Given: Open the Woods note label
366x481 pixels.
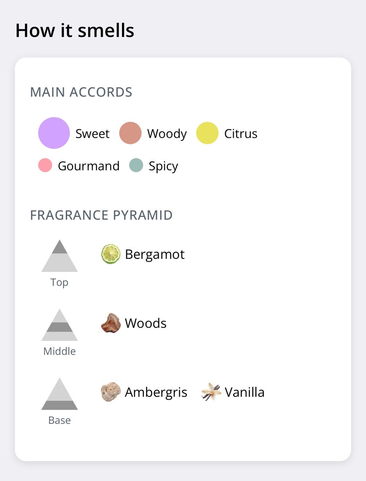Looking at the screenshot, I should coord(146,323).
